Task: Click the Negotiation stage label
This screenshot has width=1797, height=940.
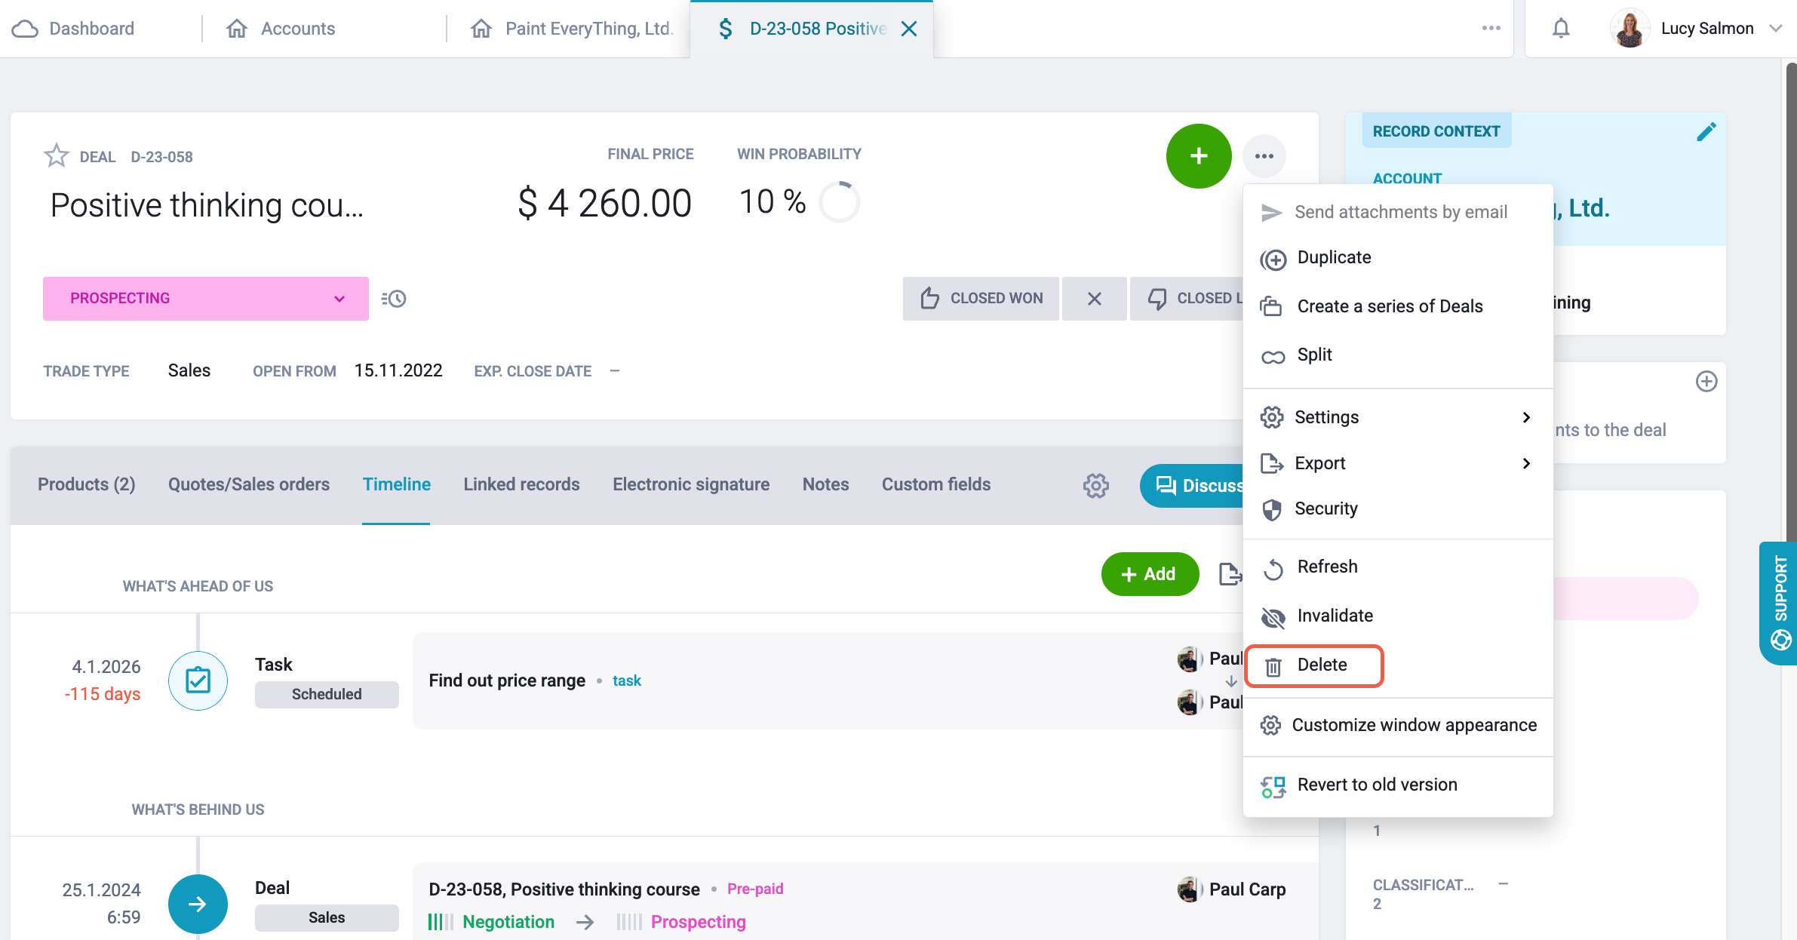Action: pos(508,922)
